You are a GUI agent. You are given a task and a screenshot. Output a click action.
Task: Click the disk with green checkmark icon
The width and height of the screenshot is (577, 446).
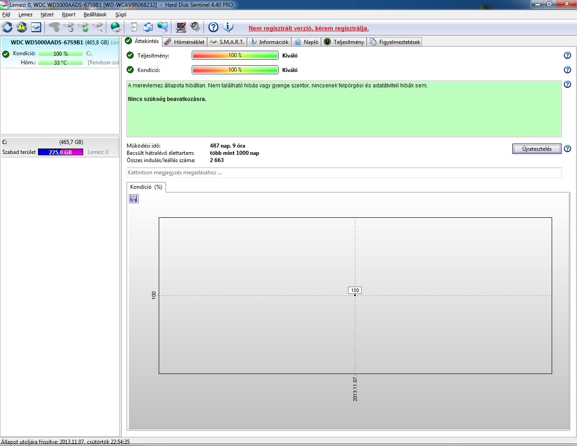click(83, 27)
